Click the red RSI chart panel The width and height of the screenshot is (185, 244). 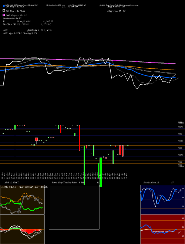pos(162,229)
